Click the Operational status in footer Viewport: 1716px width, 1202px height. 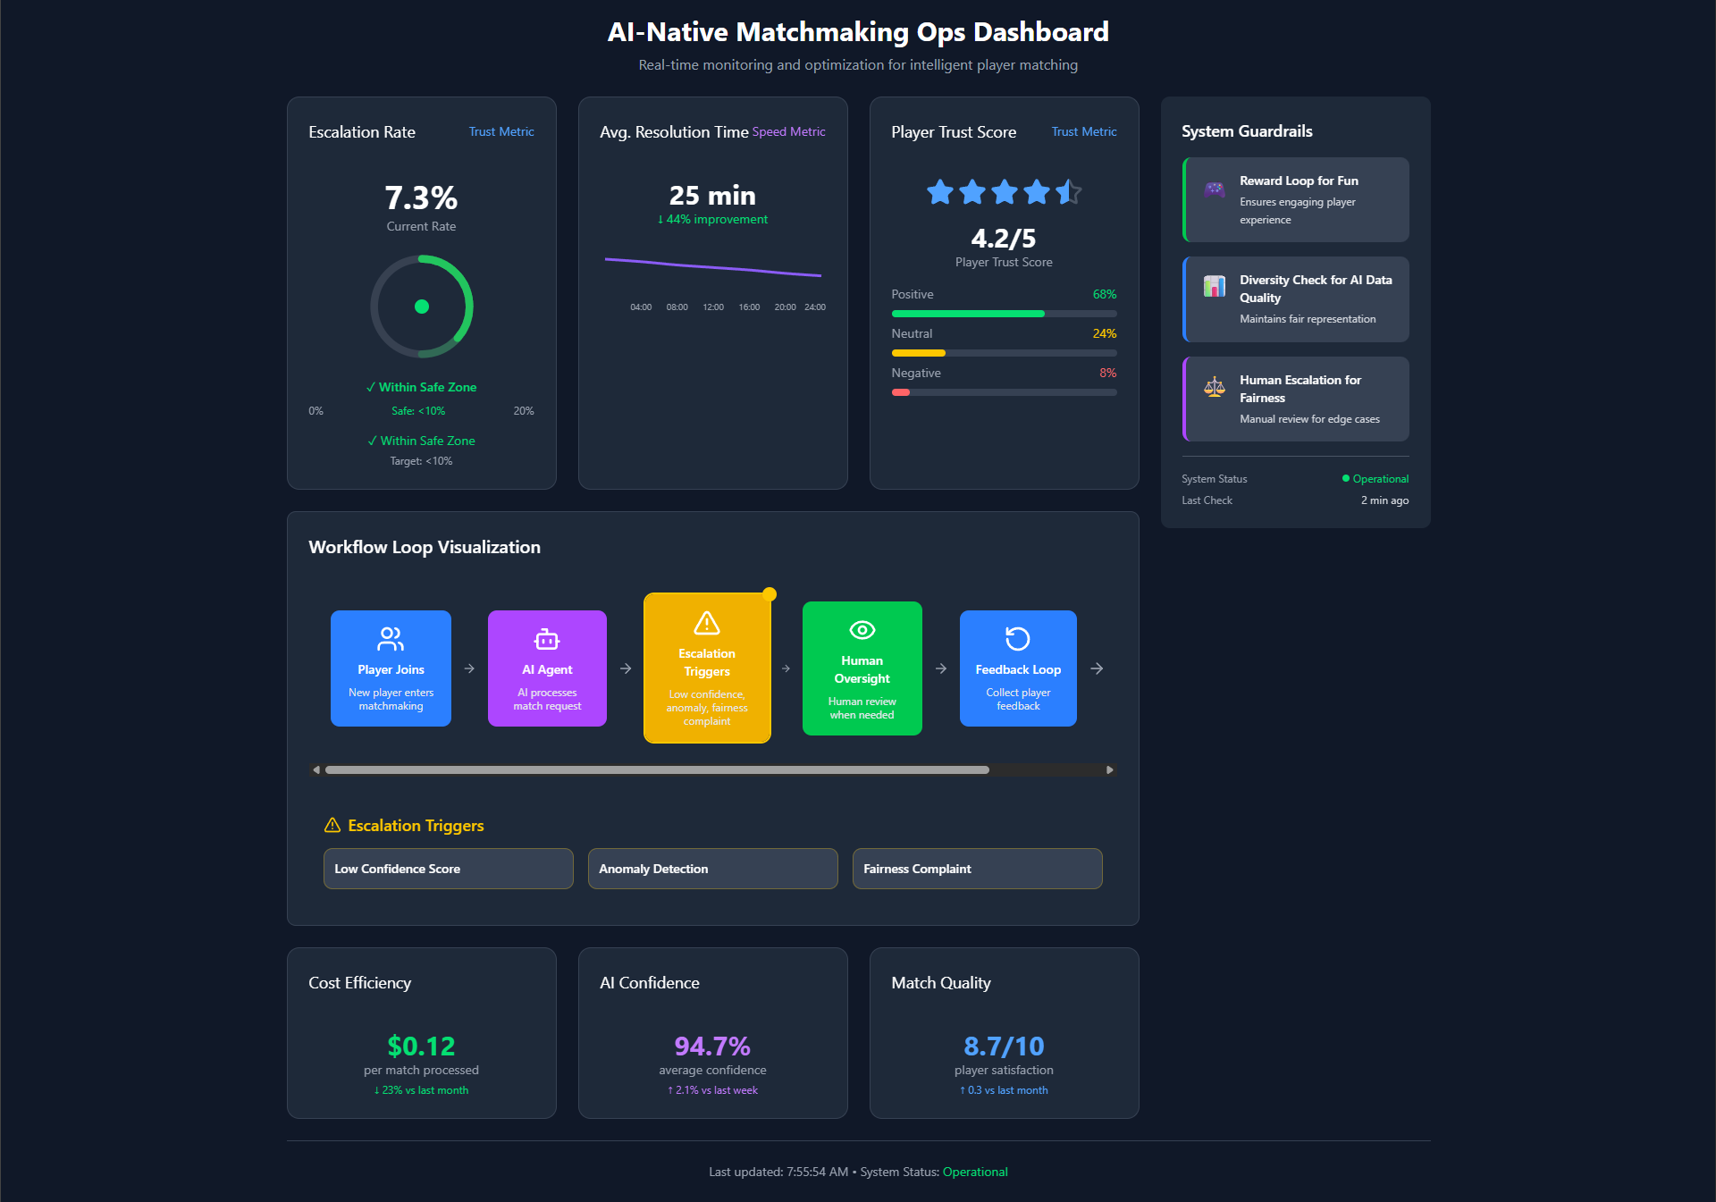974,1172
